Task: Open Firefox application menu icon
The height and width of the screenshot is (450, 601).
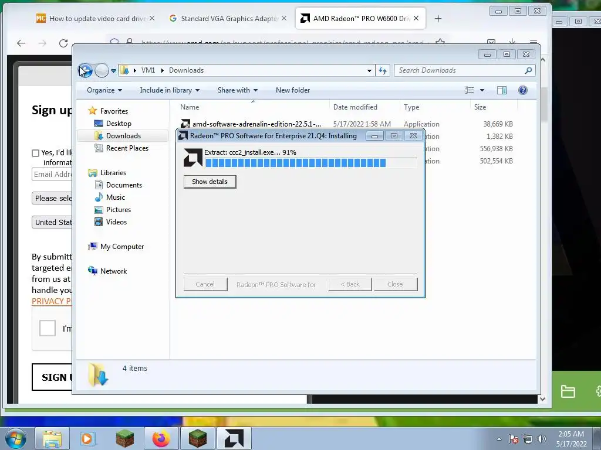Action: click(x=533, y=42)
